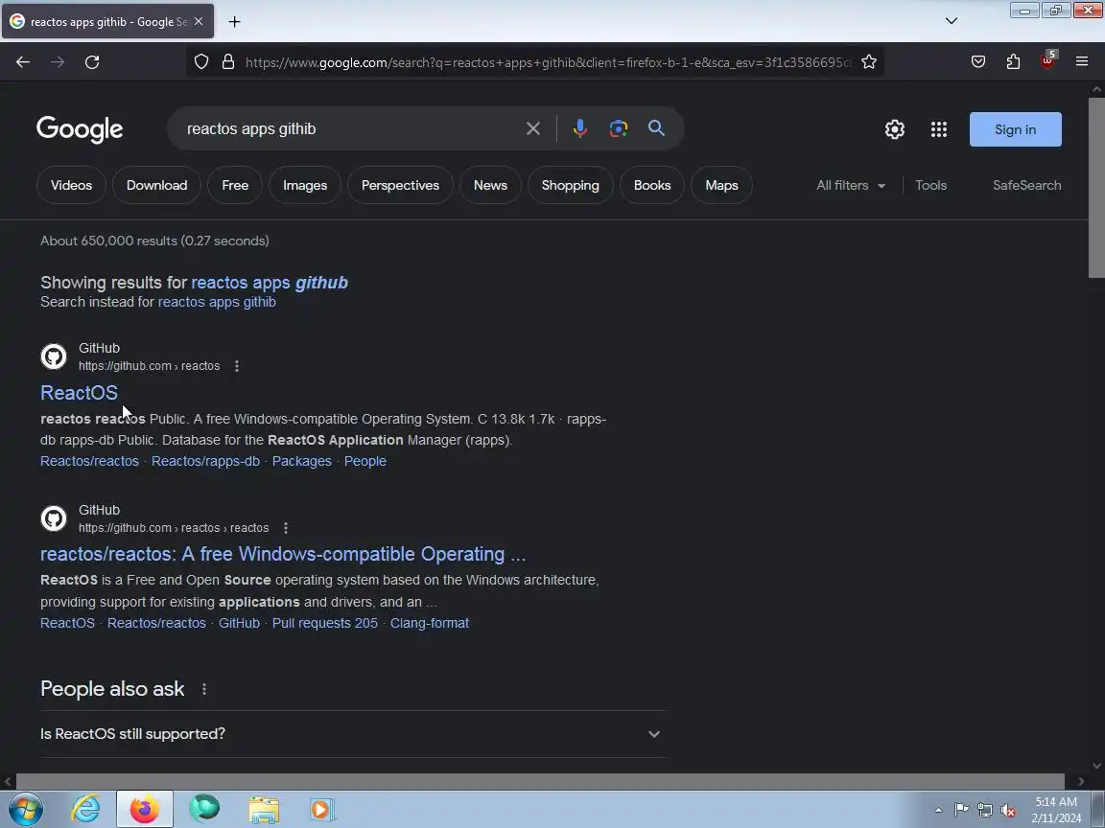This screenshot has height=828, width=1105.
Task: Open the About this result dots beside People also ask
Action: point(204,689)
